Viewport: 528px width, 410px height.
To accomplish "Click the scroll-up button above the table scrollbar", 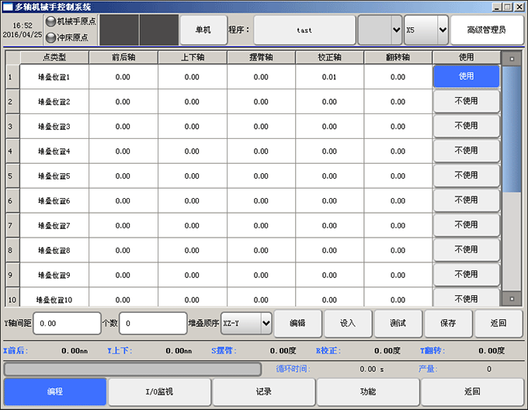I will [x=511, y=57].
